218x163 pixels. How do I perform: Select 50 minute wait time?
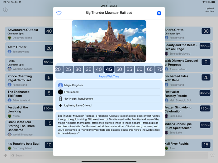[x=119, y=69]
